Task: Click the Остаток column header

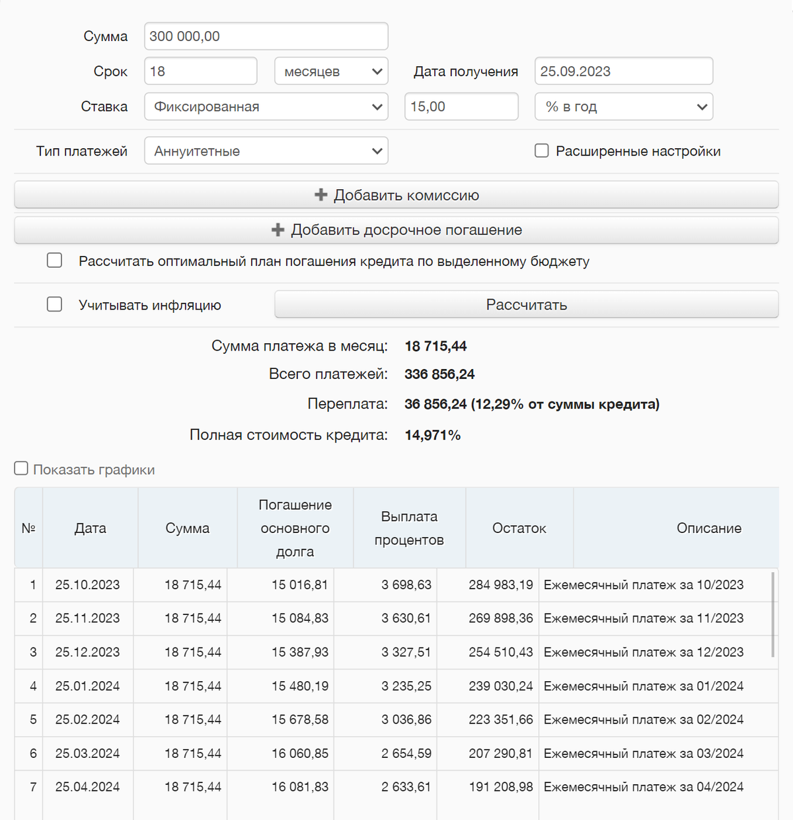Action: [x=519, y=528]
